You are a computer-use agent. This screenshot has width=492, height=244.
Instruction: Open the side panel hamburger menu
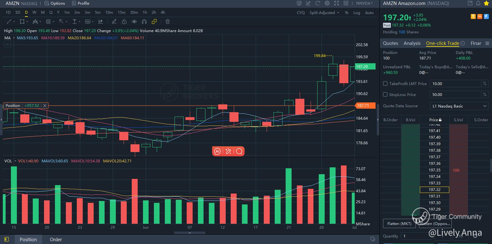click(487, 43)
